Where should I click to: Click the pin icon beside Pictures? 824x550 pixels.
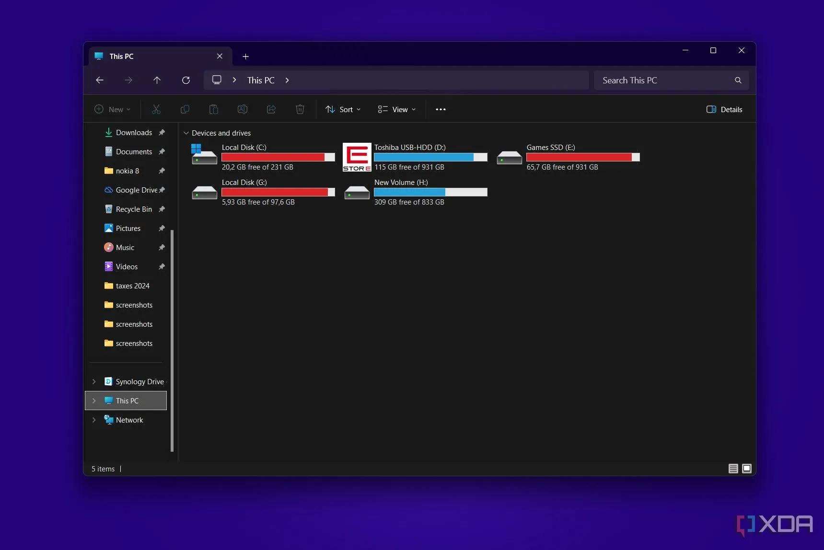click(x=162, y=228)
